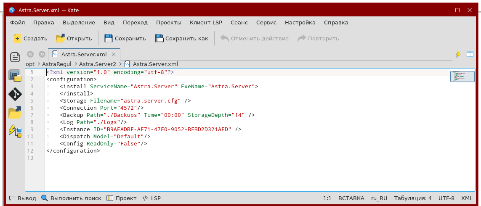The height and width of the screenshot is (206, 481).
Task: Go to the previous tab arrow
Action: point(30,54)
